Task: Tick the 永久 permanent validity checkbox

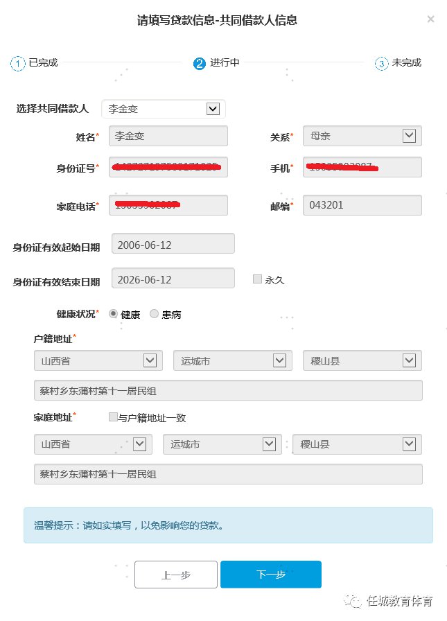Action: pyautogui.click(x=258, y=279)
